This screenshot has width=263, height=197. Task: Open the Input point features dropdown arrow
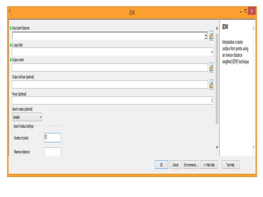[x=205, y=36]
